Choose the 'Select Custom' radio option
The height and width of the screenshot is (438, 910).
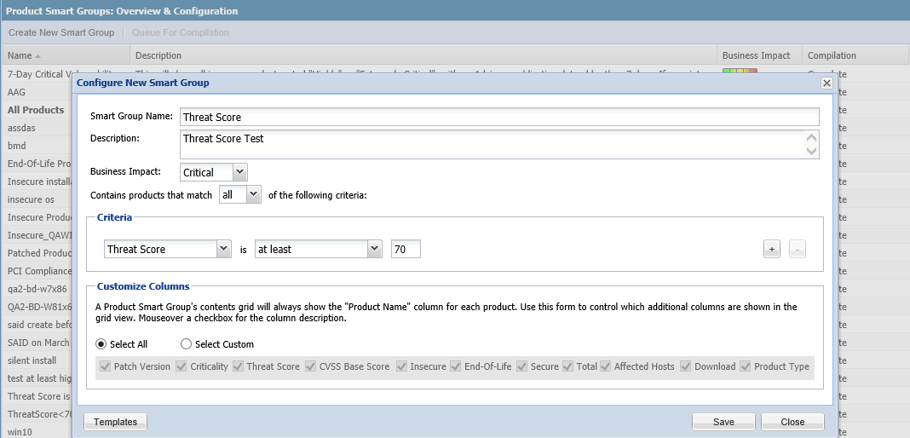pyautogui.click(x=186, y=344)
